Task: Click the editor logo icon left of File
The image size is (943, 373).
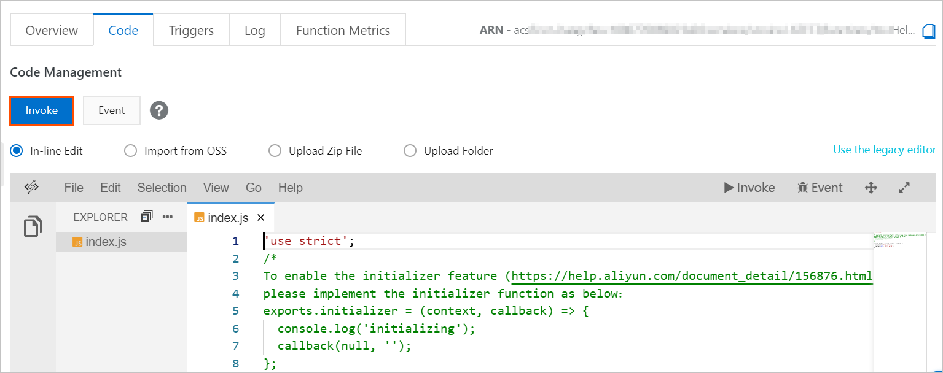Action: (x=32, y=188)
